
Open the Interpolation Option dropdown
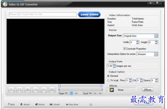click(x=156, y=54)
